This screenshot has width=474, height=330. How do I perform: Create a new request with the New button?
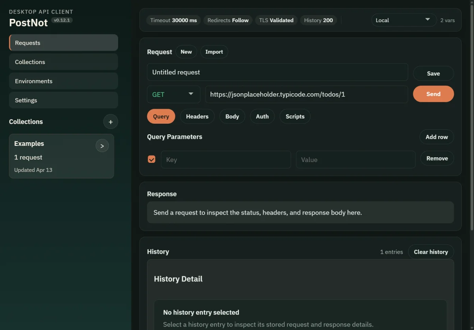coord(186,51)
